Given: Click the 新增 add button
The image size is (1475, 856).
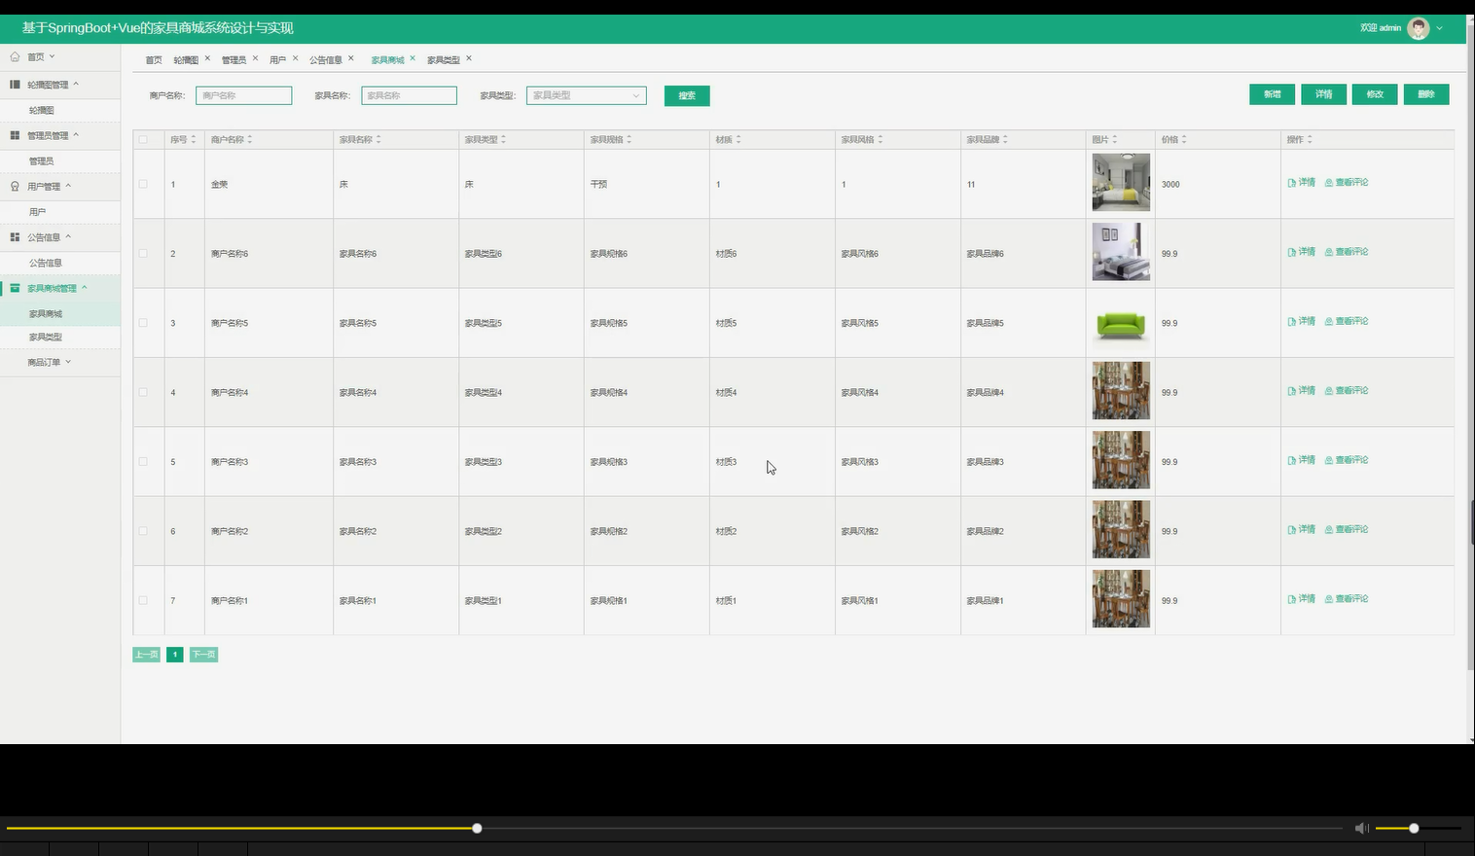Looking at the screenshot, I should pos(1272,94).
